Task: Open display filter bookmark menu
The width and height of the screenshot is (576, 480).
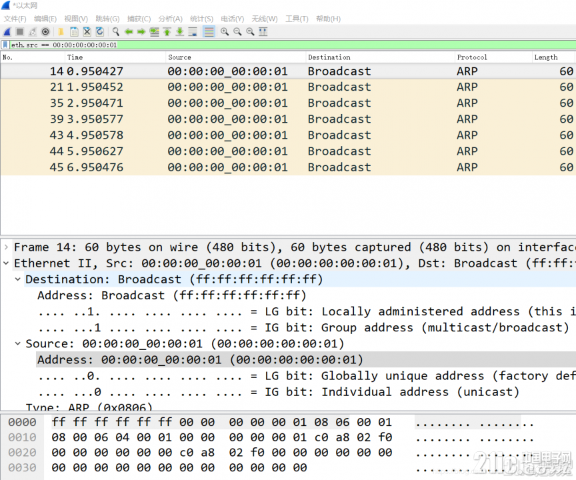Action: pyautogui.click(x=5, y=45)
